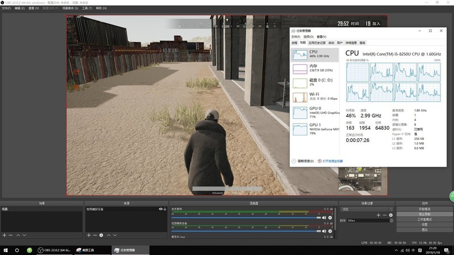The image size is (454, 255).
Task: Click the desktop audio volume slider
Action: coord(245,218)
